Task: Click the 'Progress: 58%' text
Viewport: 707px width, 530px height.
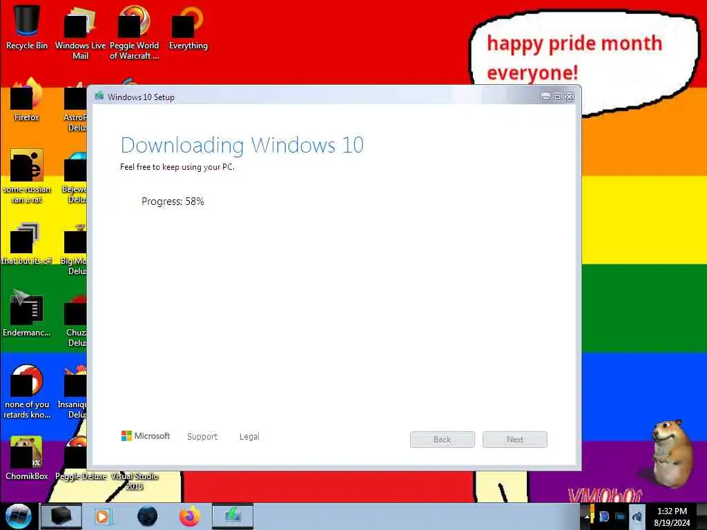Action: (x=173, y=202)
